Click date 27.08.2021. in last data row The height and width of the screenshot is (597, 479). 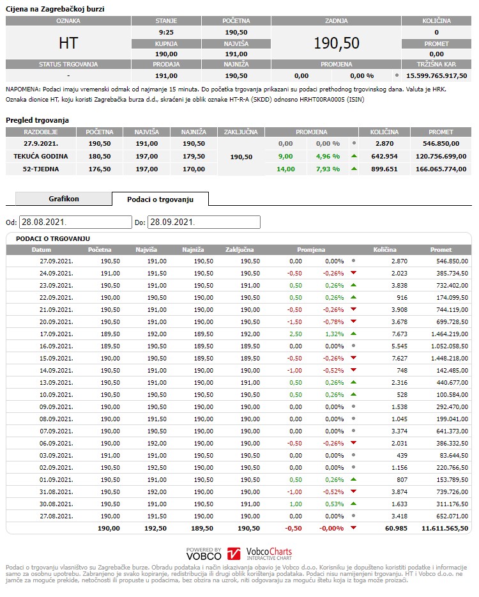56,516
